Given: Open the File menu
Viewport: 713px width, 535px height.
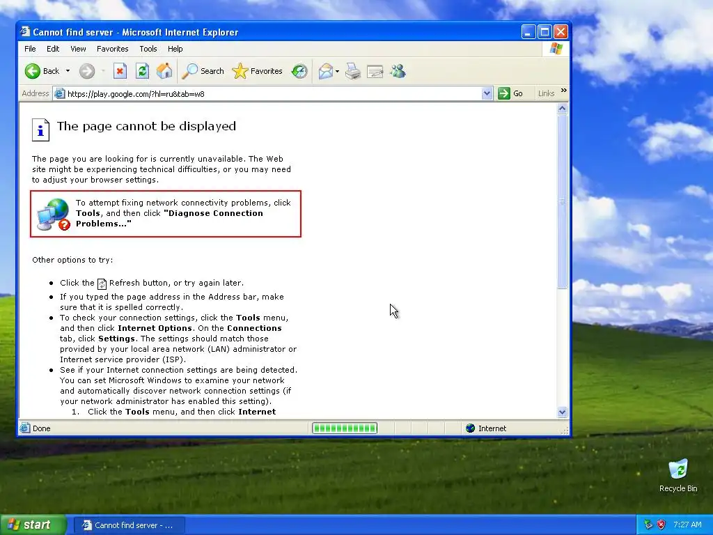Looking at the screenshot, I should pyautogui.click(x=30, y=49).
